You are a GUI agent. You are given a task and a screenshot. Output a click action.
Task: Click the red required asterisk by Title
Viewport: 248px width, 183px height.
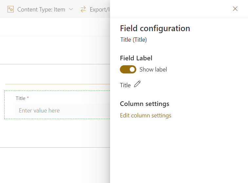click(28, 98)
